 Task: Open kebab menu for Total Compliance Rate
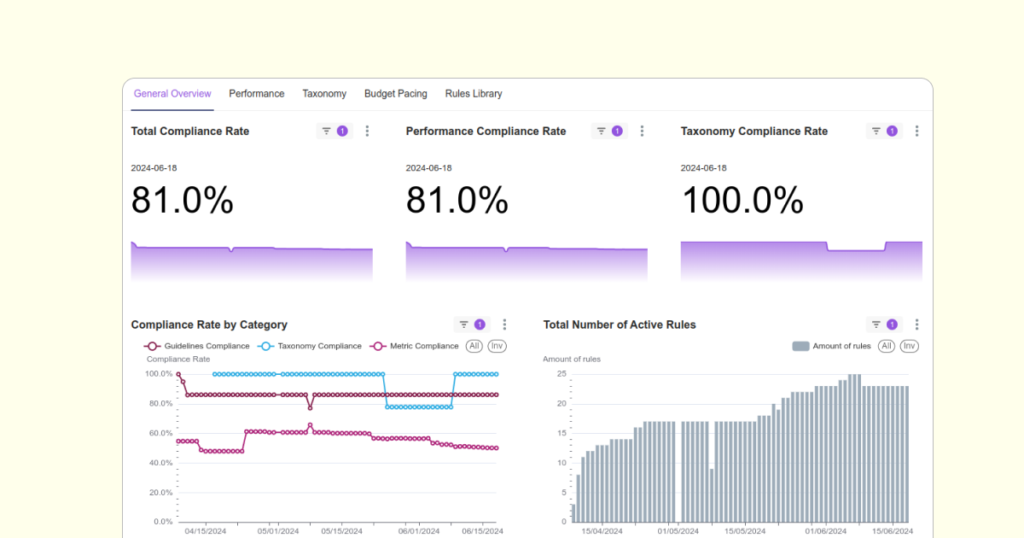point(368,132)
